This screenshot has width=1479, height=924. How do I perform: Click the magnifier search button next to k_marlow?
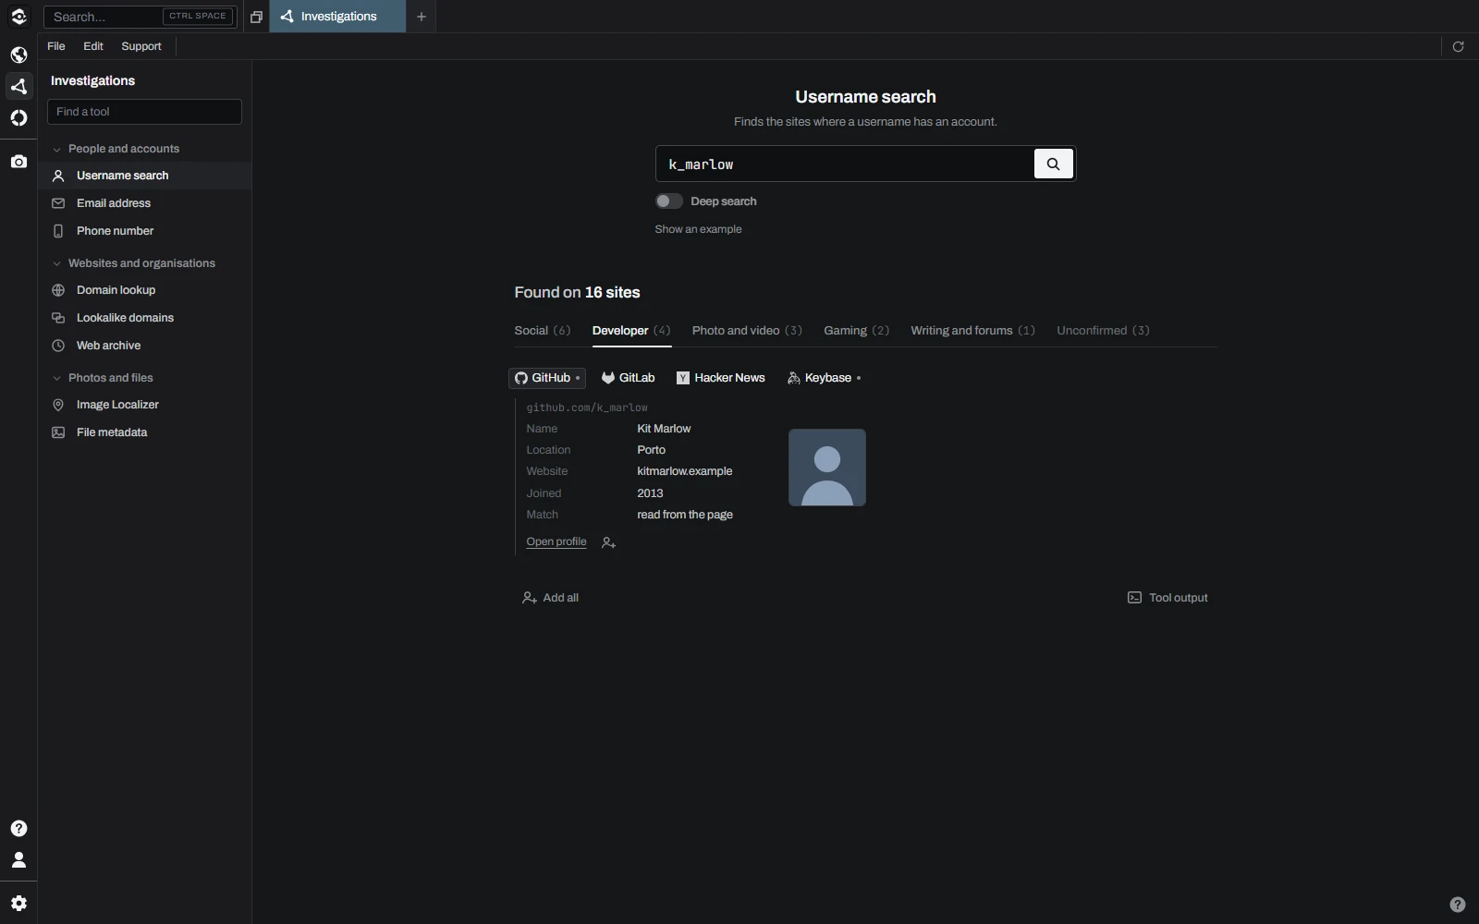[x=1053, y=164]
